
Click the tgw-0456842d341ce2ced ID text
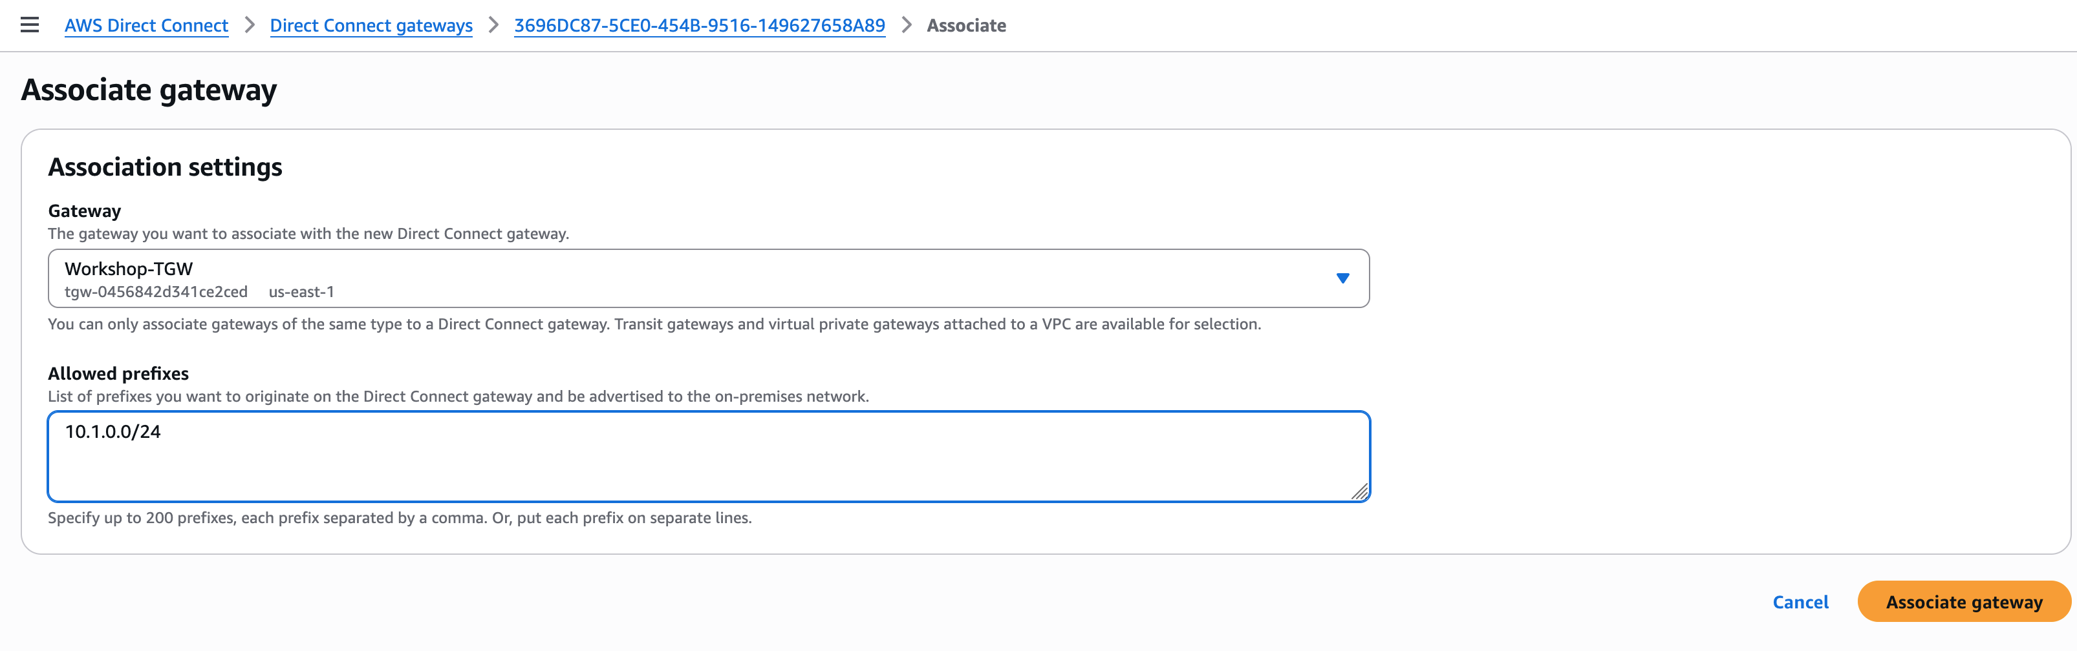pyautogui.click(x=156, y=292)
